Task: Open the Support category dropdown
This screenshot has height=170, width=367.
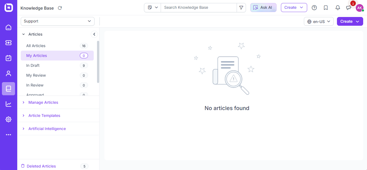Action: tap(58, 21)
